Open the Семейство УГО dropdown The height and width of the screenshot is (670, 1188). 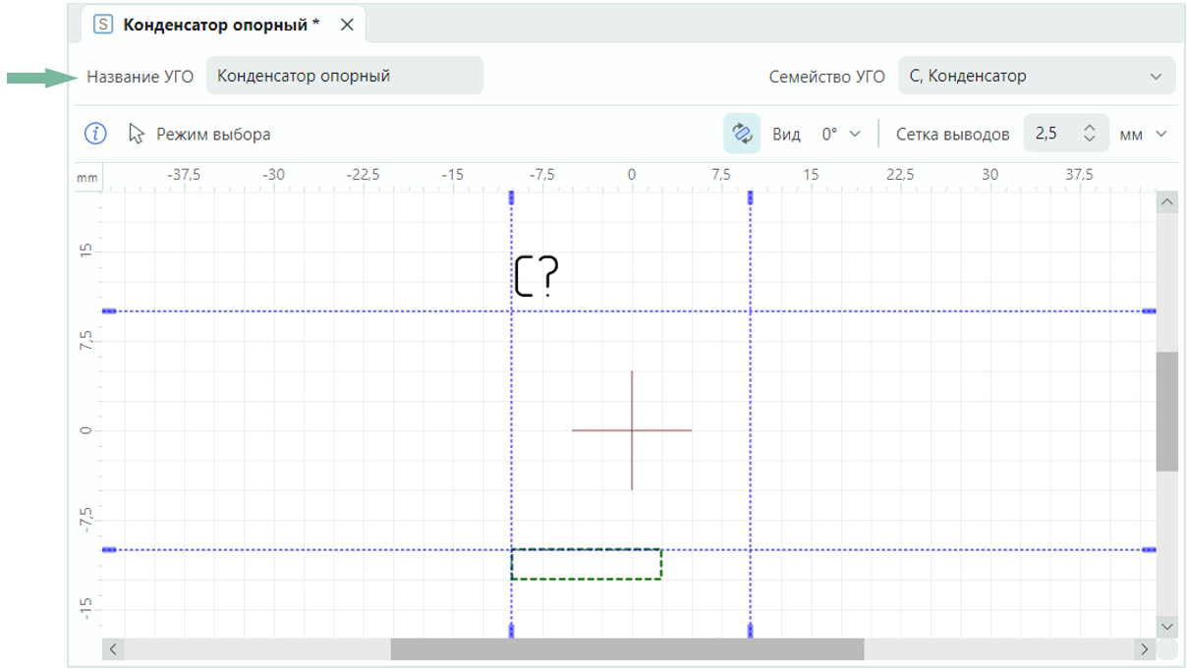point(1037,76)
